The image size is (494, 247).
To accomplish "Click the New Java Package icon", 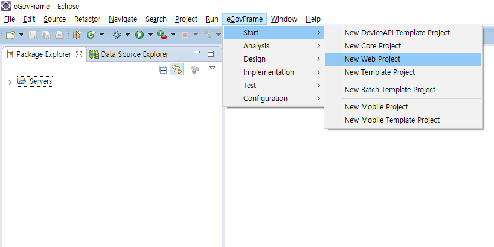I will tap(77, 35).
